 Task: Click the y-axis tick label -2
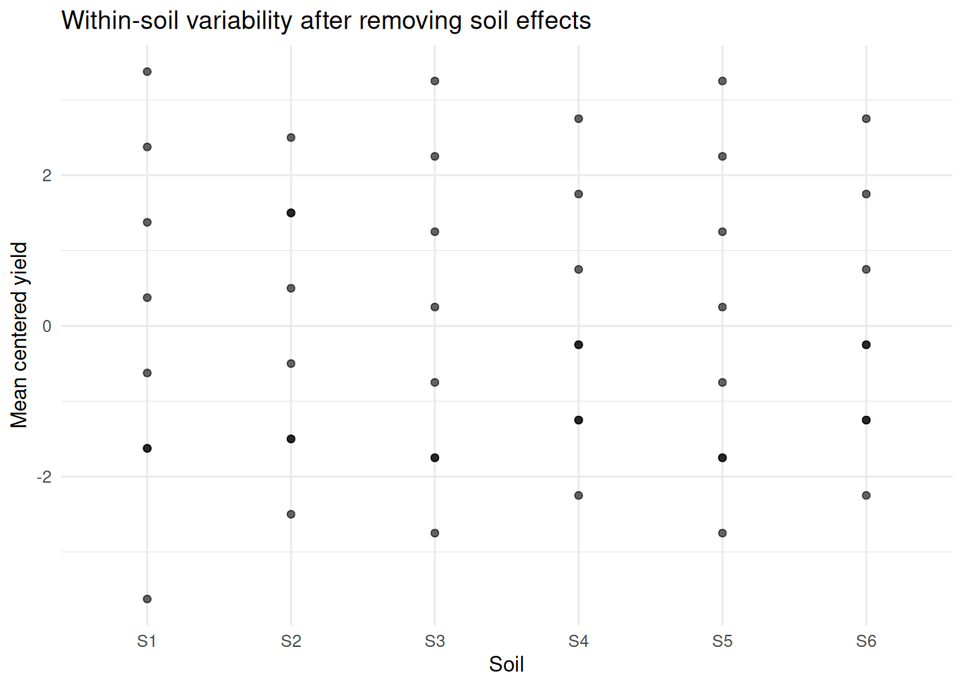[x=44, y=477]
